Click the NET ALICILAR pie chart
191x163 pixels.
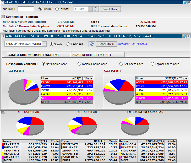click(x=83, y=126)
